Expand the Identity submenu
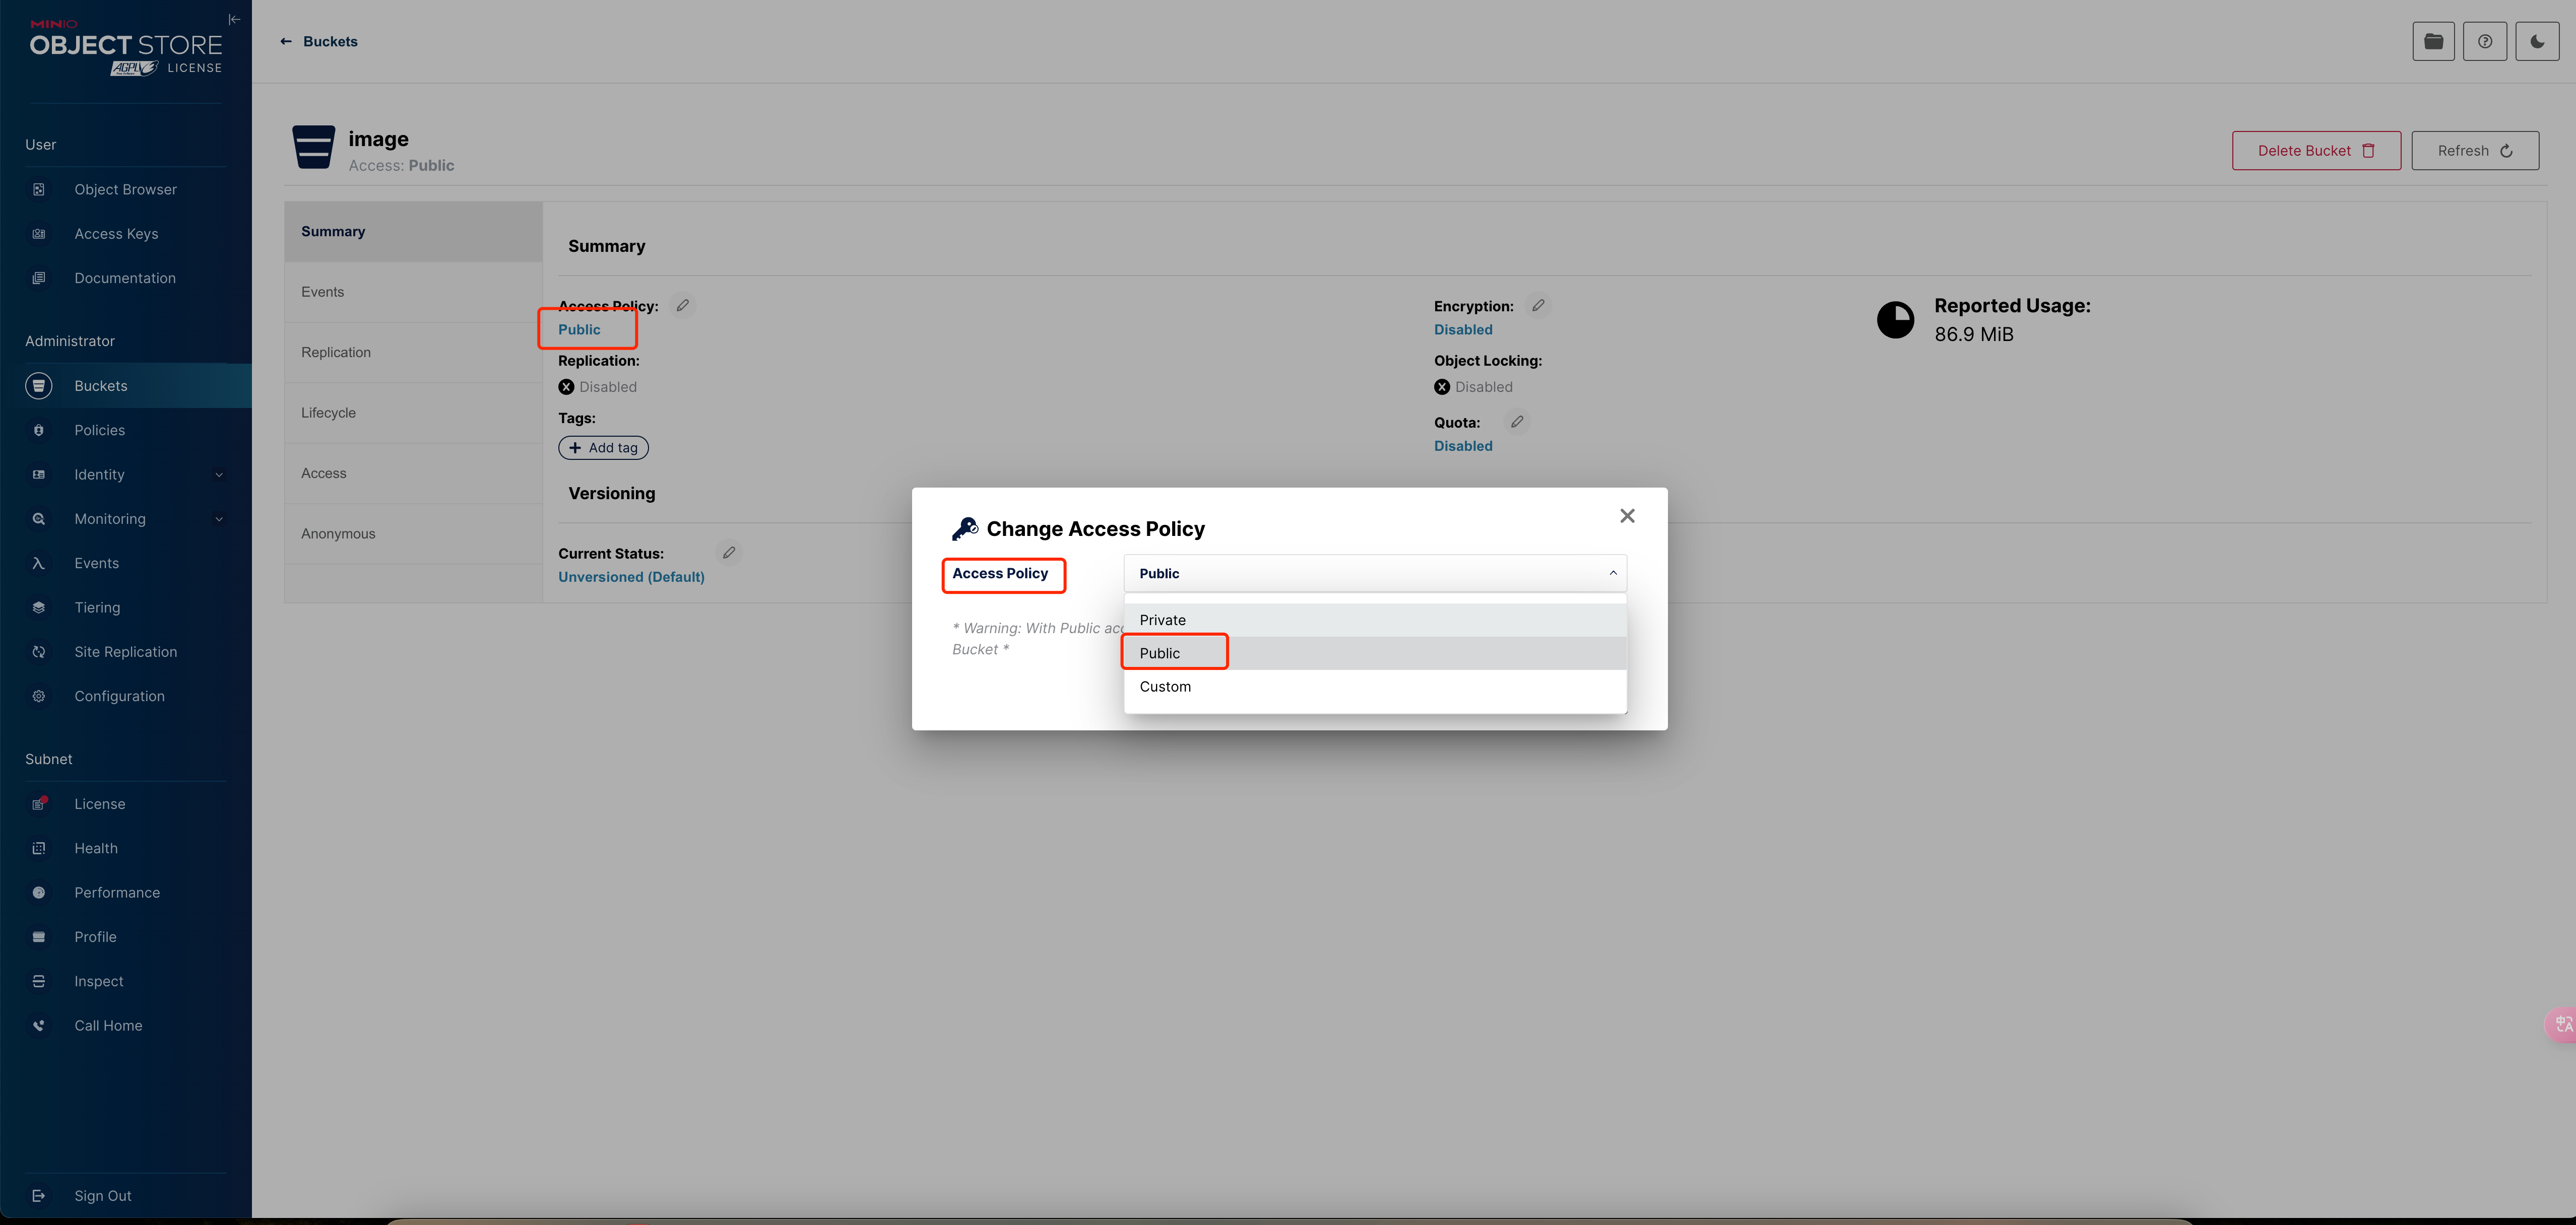Image resolution: width=2576 pixels, height=1225 pixels. point(219,474)
